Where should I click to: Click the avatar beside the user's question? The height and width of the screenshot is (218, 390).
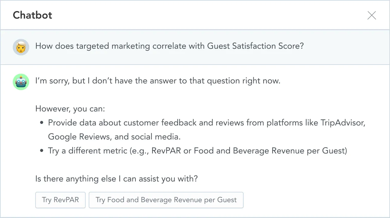click(x=21, y=47)
